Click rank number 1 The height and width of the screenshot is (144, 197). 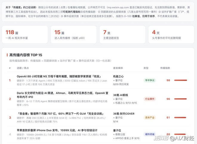tap(10, 80)
